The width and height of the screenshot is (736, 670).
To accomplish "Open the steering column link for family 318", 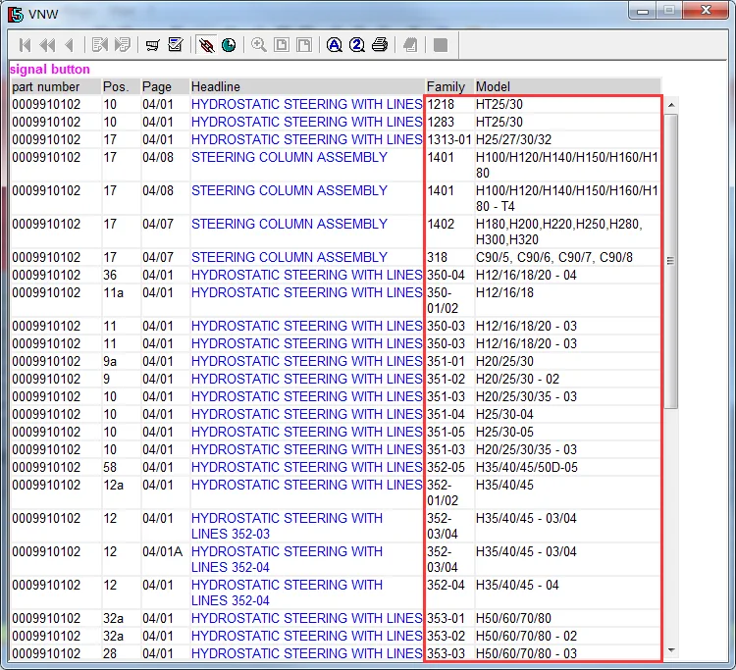I will pos(289,257).
